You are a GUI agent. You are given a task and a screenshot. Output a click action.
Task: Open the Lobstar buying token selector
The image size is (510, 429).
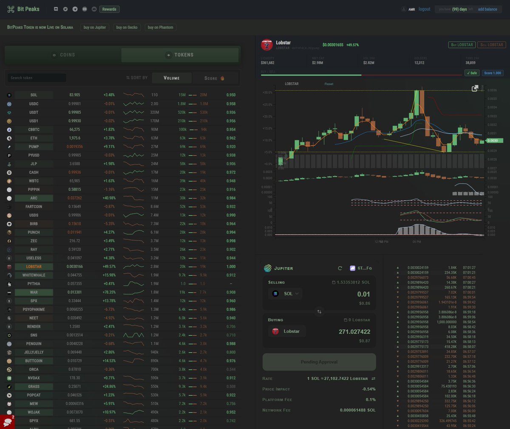coord(287,331)
